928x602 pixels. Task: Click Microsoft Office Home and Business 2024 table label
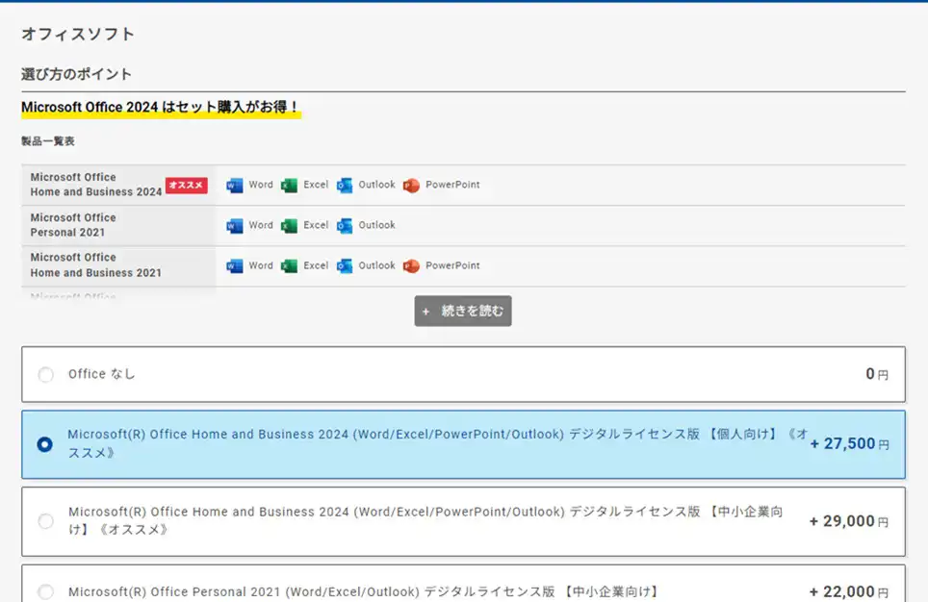[96, 185]
